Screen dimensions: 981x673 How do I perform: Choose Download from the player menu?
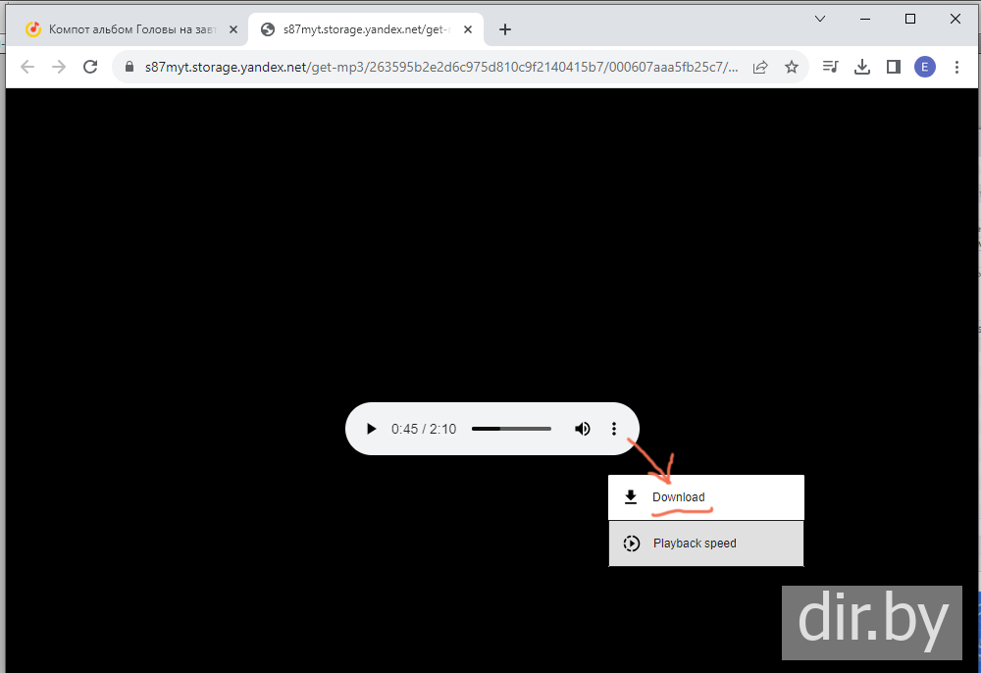(705, 497)
